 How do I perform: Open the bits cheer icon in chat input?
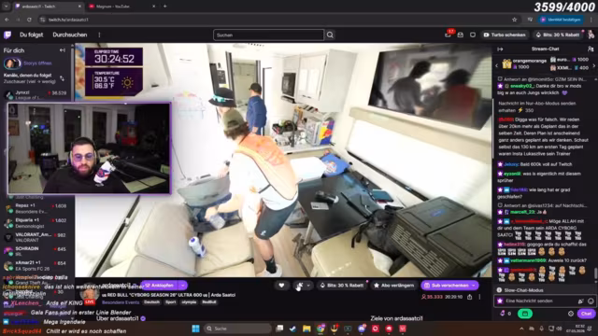pyautogui.click(x=580, y=301)
